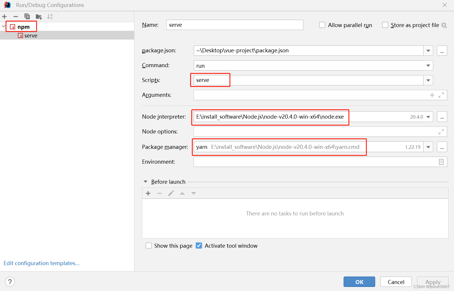Expand the Arguments field editor

pyautogui.click(x=441, y=95)
